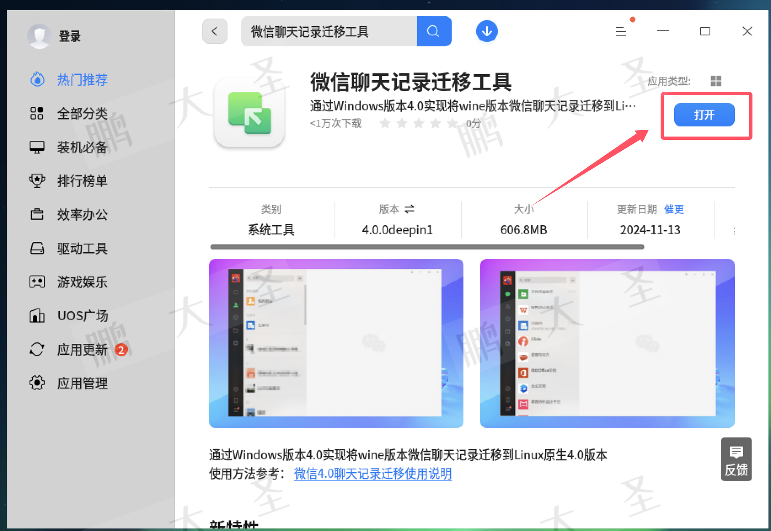Click the Windows app type icon
The width and height of the screenshot is (771, 531).
point(716,81)
